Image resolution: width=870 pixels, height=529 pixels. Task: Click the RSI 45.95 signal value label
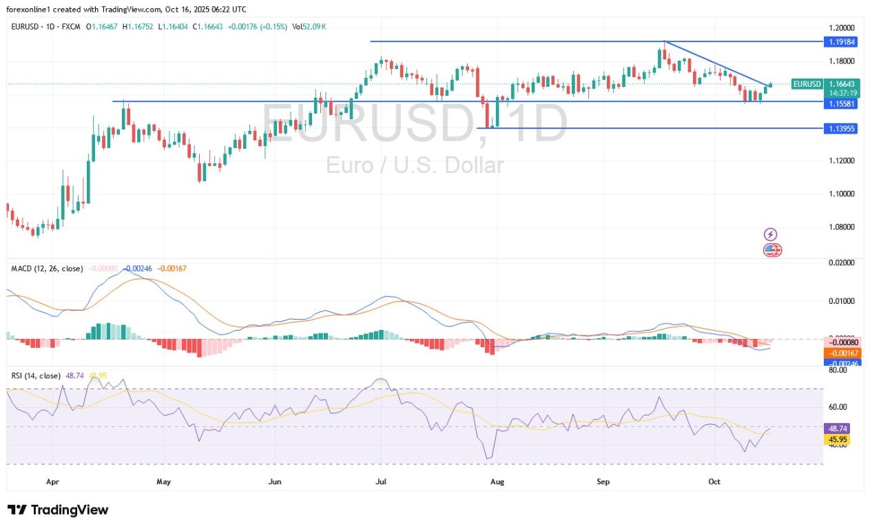[x=836, y=439]
